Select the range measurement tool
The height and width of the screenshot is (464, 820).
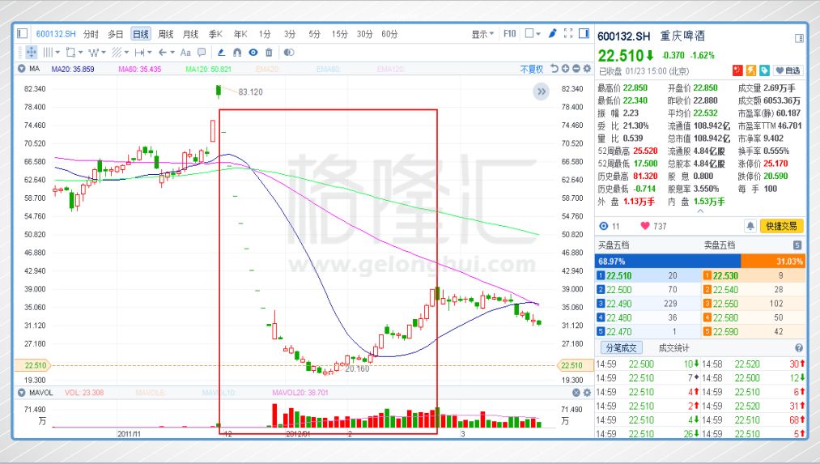click(139, 53)
